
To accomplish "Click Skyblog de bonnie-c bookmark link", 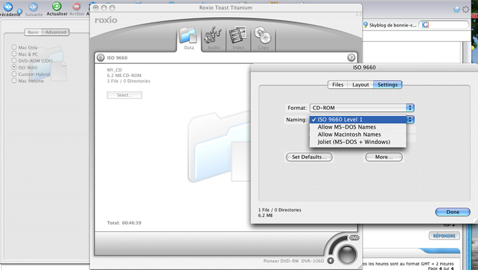I will click(393, 25).
